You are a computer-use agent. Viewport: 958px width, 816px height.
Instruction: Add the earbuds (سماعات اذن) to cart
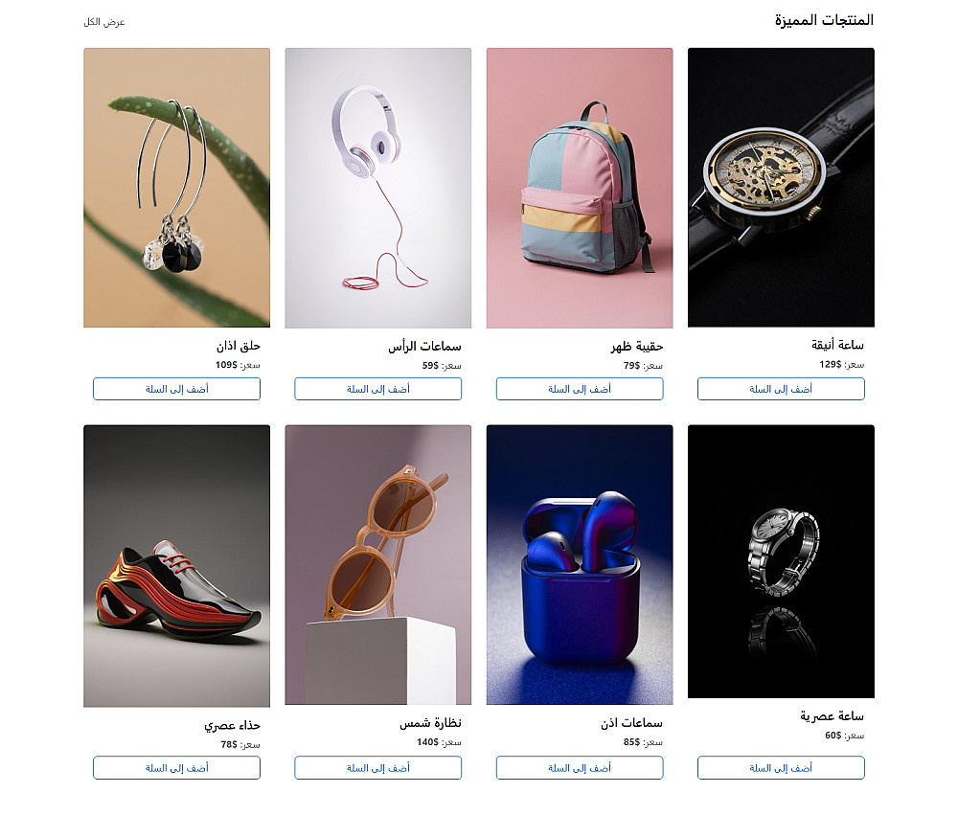(x=580, y=768)
